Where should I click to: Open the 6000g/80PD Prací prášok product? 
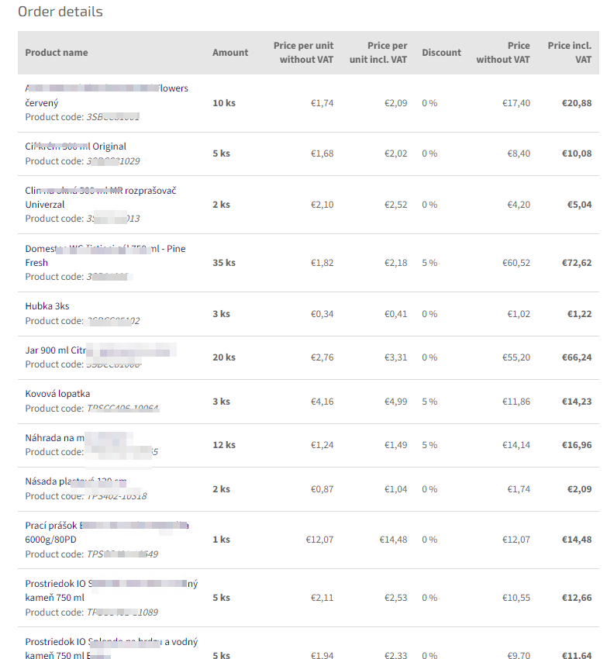[107, 533]
